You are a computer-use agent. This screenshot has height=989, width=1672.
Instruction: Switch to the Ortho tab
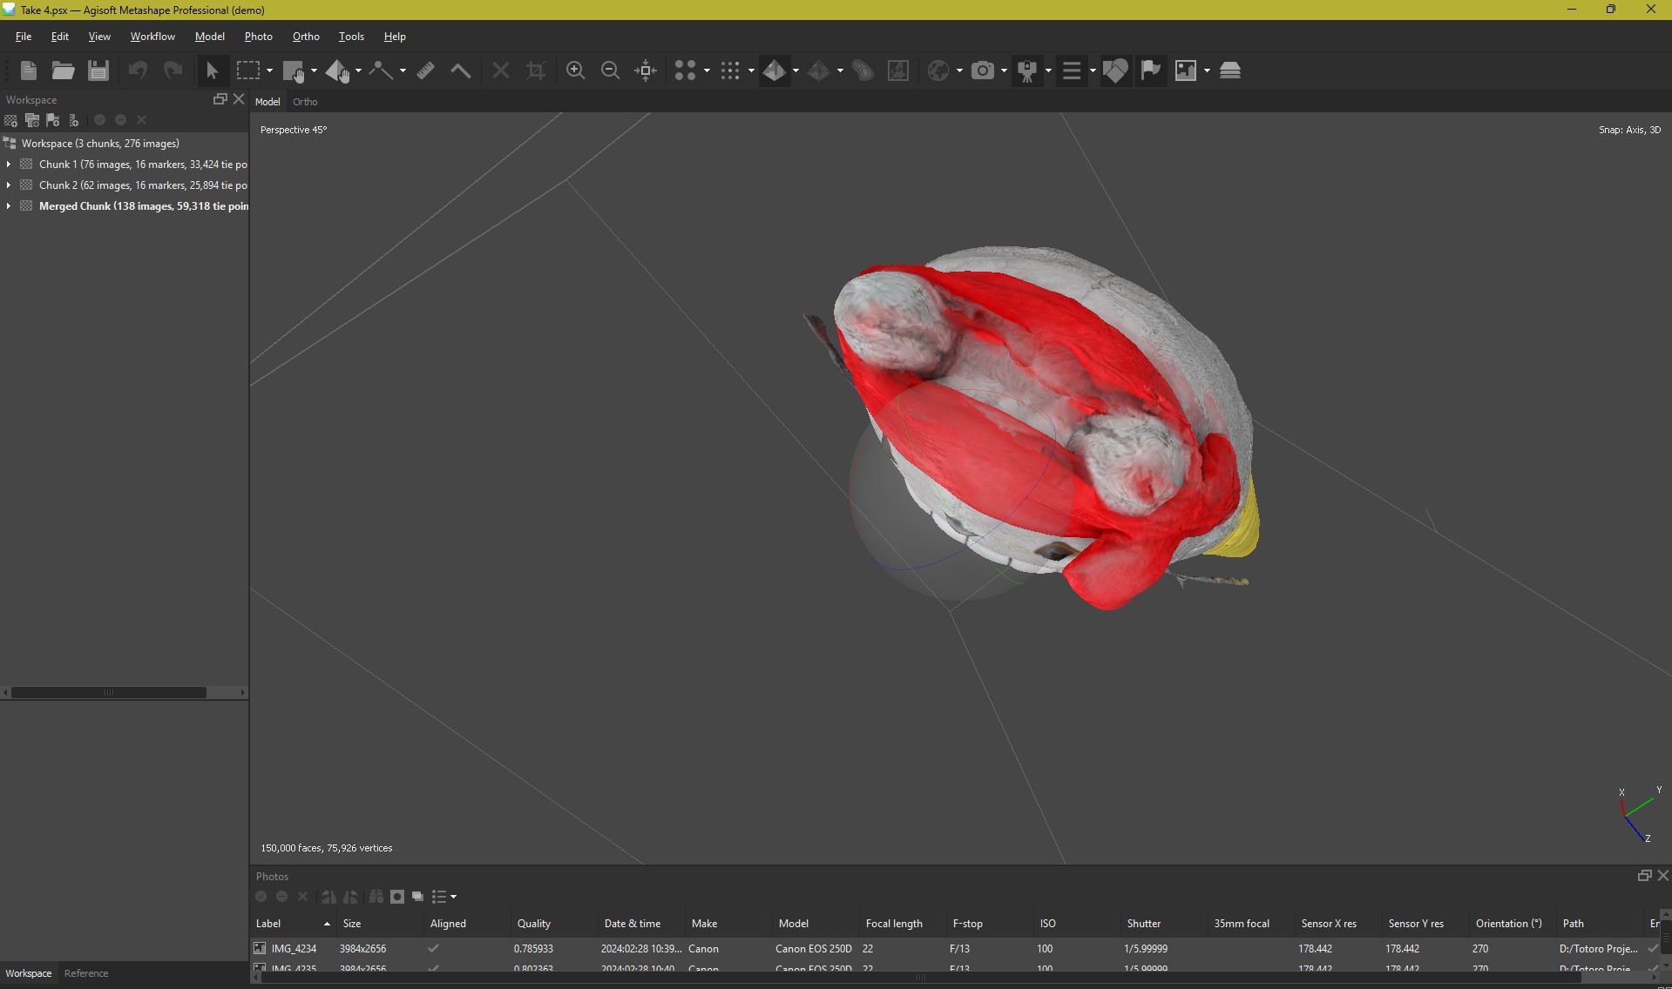(x=305, y=102)
